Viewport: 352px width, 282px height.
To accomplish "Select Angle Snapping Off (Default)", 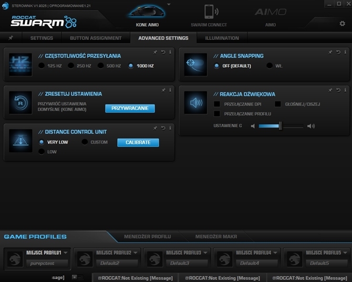I will (x=216, y=66).
